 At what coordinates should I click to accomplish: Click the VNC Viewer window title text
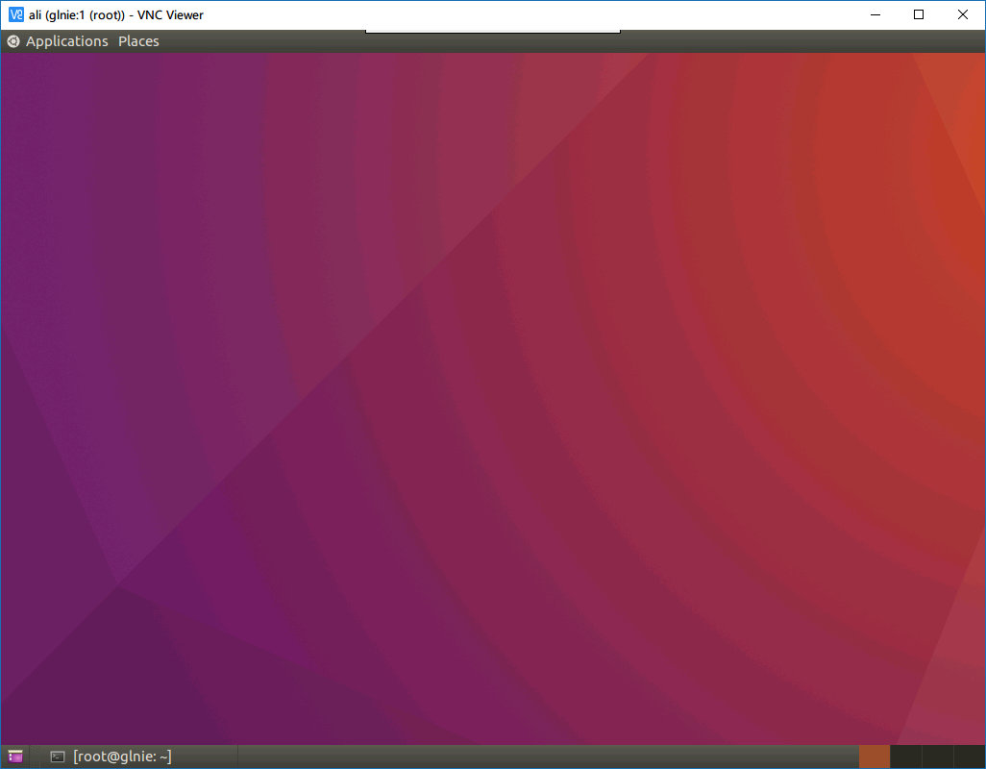tap(115, 14)
